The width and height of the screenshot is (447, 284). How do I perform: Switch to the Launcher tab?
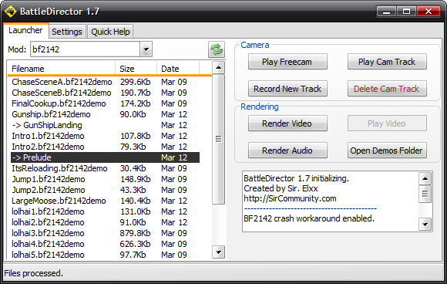[25, 30]
